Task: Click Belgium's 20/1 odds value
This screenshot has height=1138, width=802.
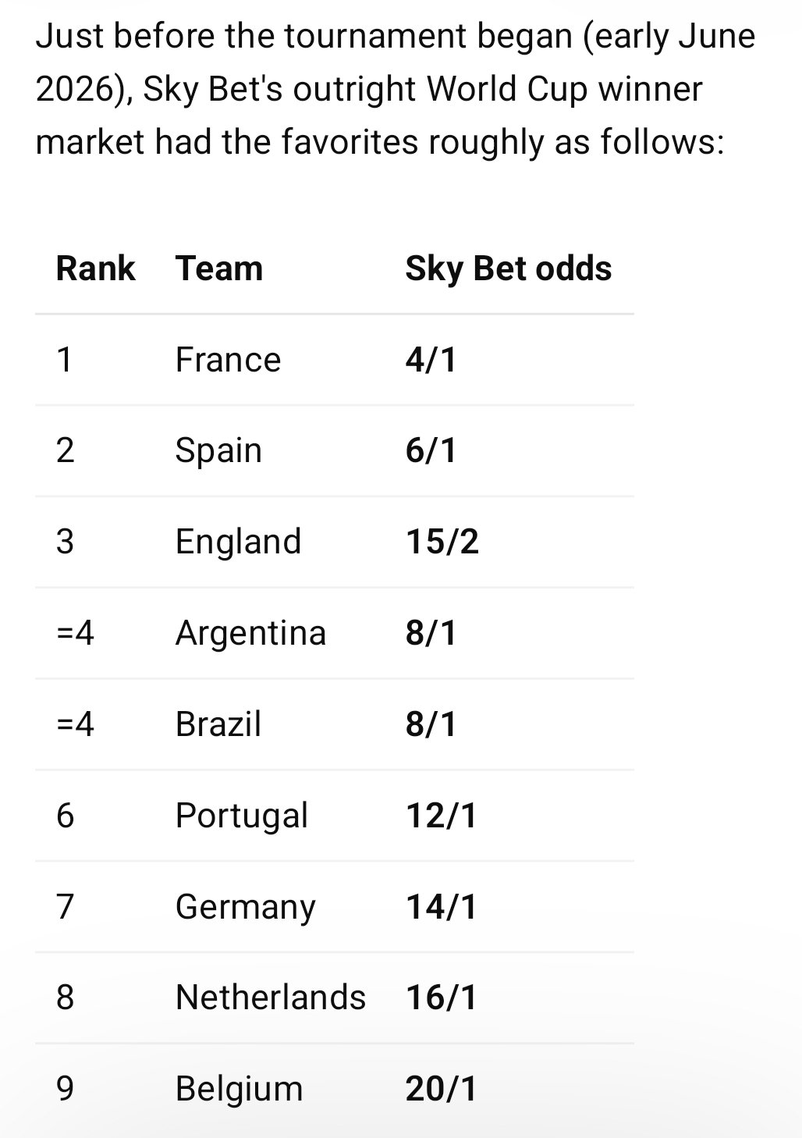Action: (x=442, y=1089)
